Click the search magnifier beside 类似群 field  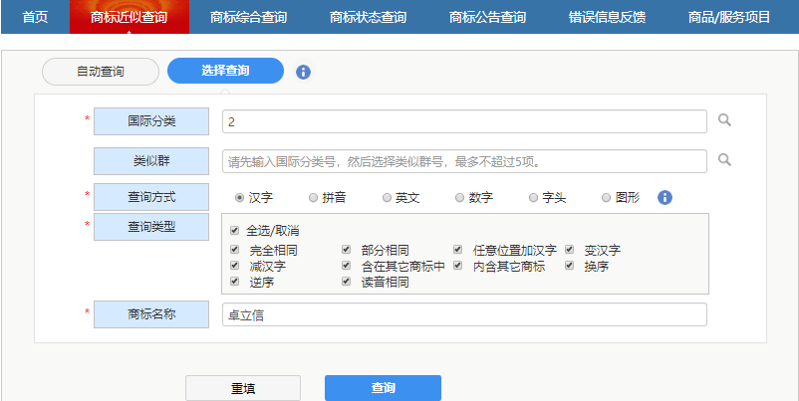point(725,160)
